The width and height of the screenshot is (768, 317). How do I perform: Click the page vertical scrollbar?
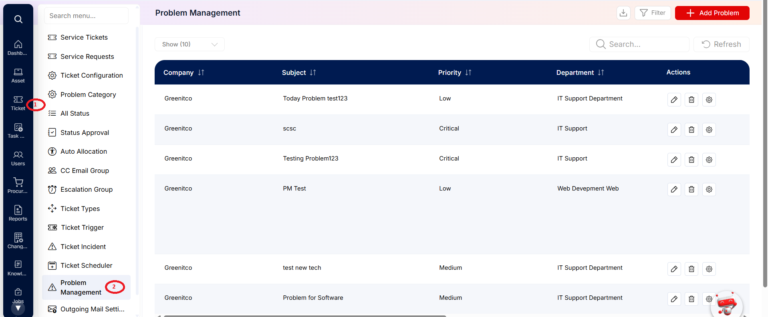point(765,144)
